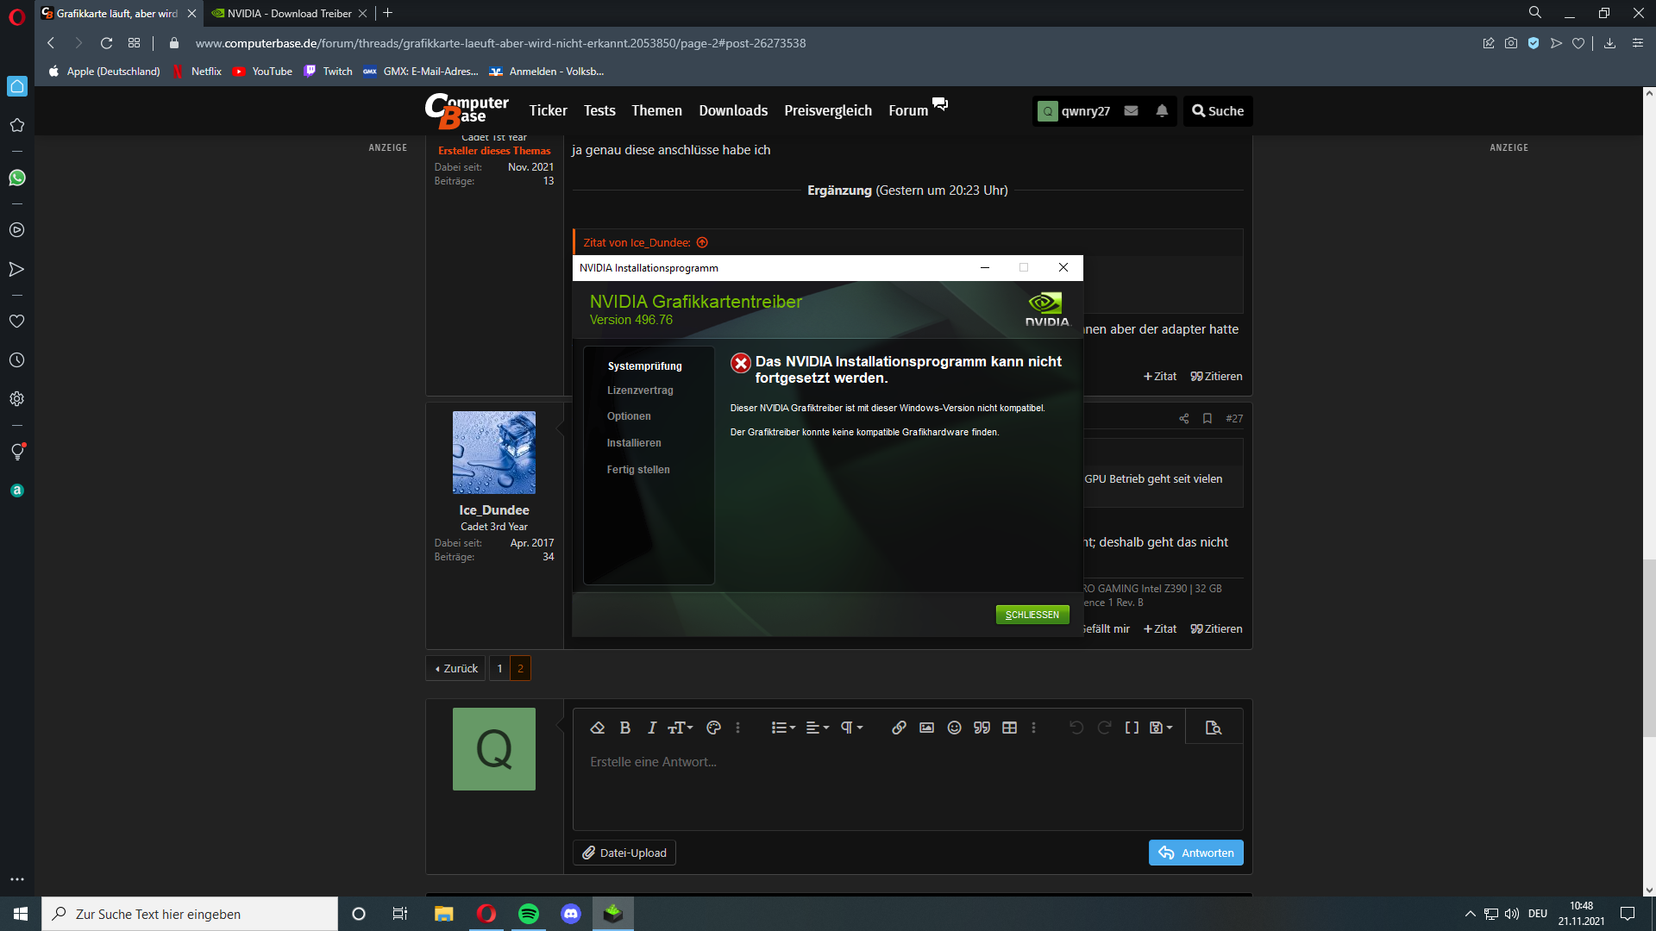Toggle BB code mode brackets button
The width and height of the screenshot is (1656, 931).
[1132, 728]
